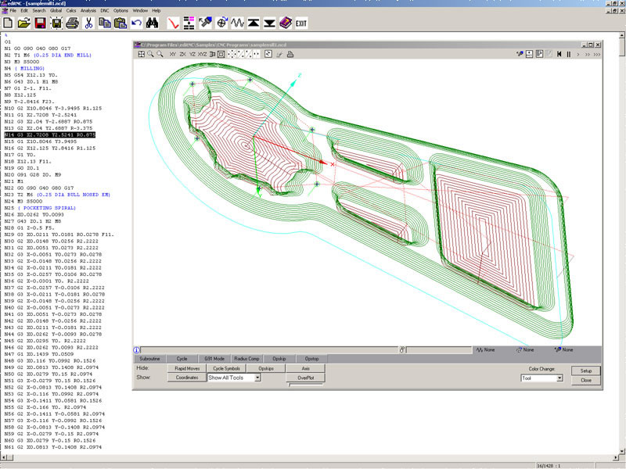Select the XYZ isometric view in plot toolbar
The image size is (626, 469).
click(203, 55)
